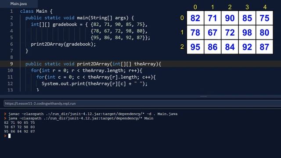Screen dimensions: 281x158
Task: Click 'System.out.print' statement on line 12
Action: pyautogui.click(x=95, y=83)
